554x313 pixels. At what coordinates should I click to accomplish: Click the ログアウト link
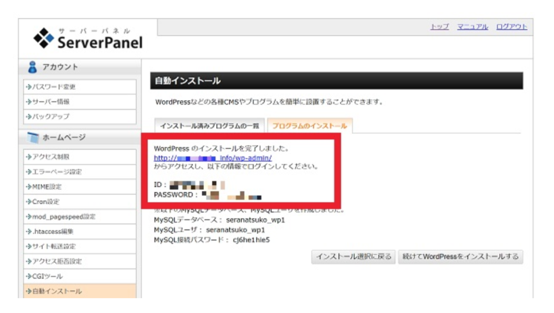tap(511, 27)
